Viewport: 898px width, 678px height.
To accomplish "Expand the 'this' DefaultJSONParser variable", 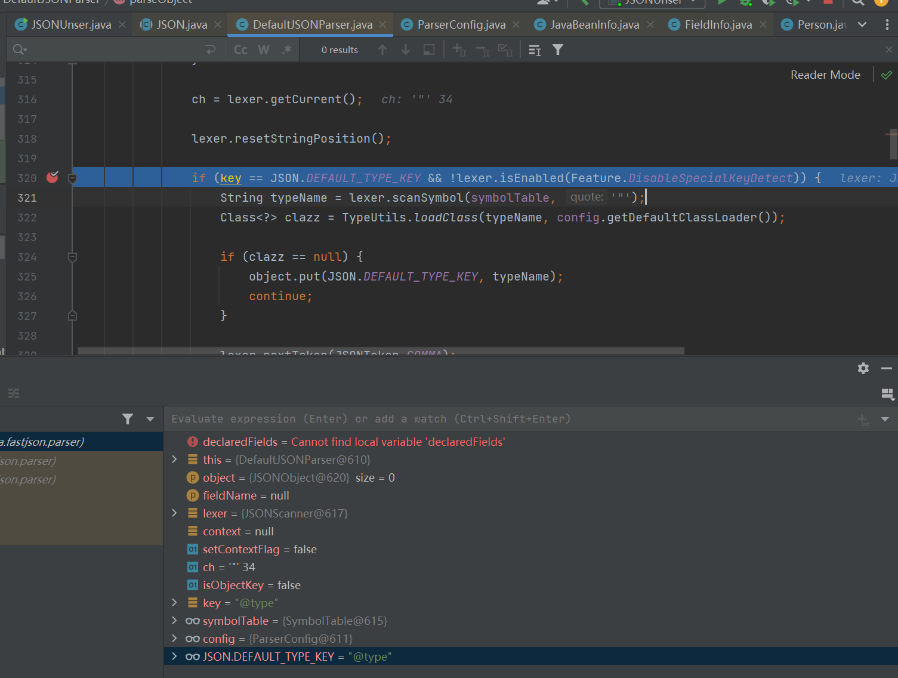I will (174, 460).
